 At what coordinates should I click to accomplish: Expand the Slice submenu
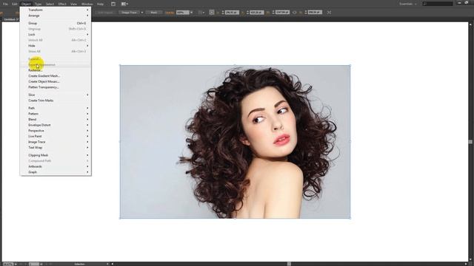(x=56, y=95)
